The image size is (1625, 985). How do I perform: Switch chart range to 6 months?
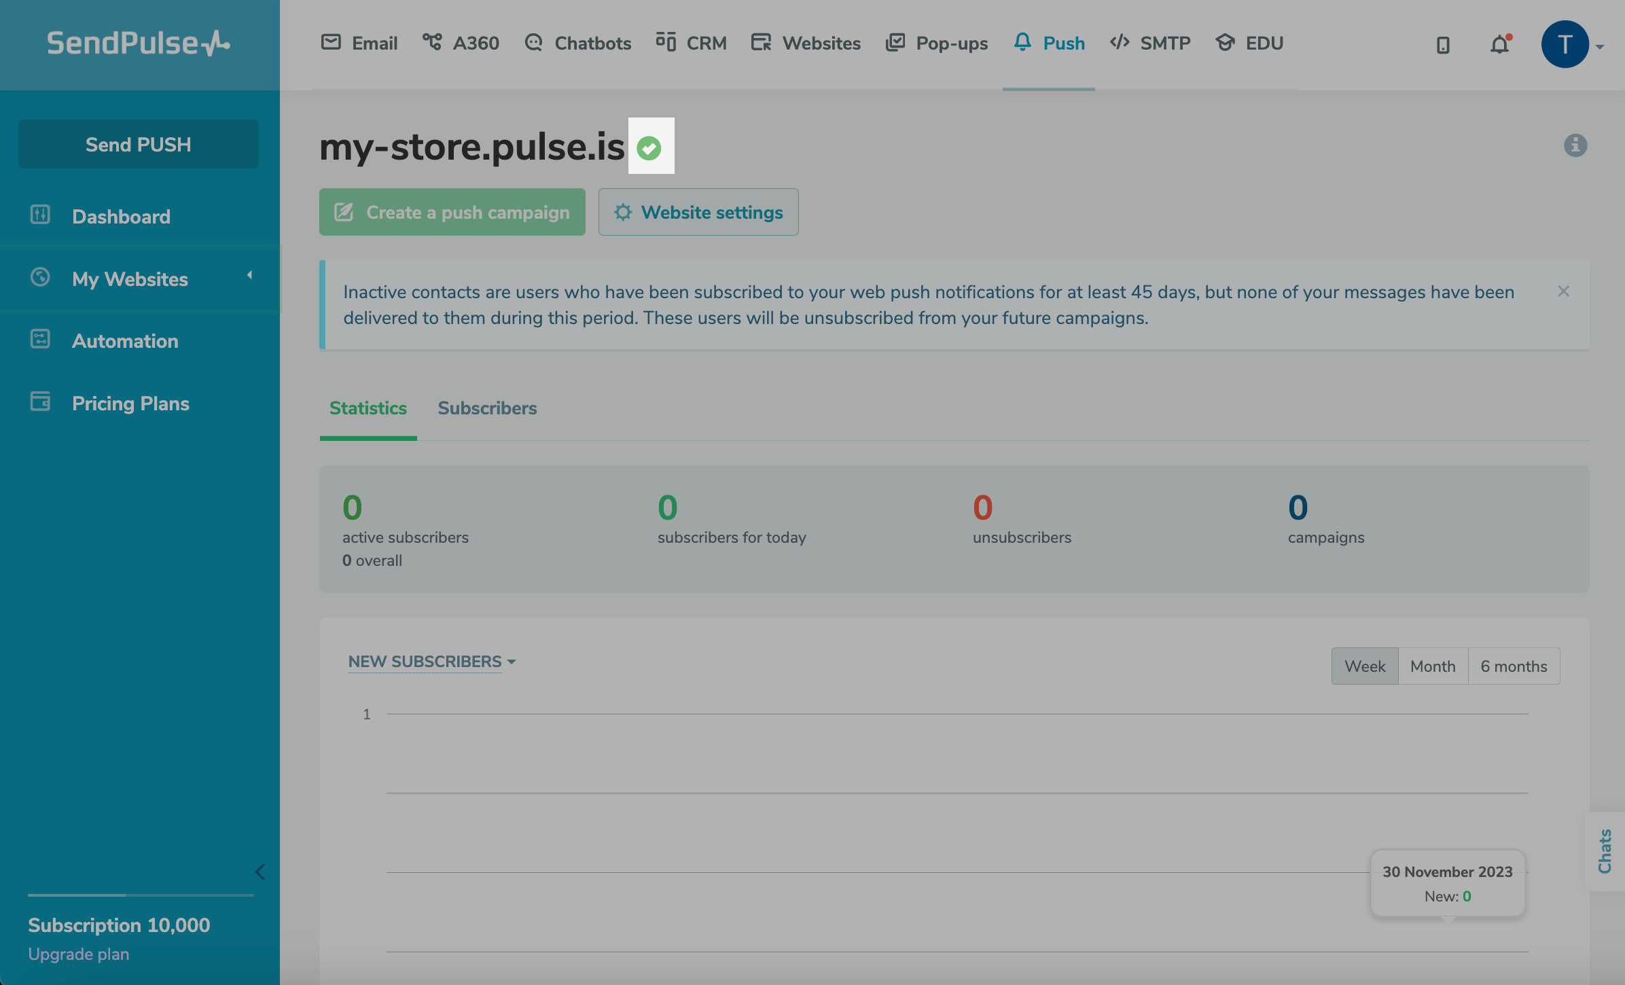1514,666
